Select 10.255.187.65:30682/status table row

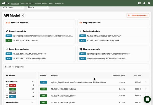(94, 96)
